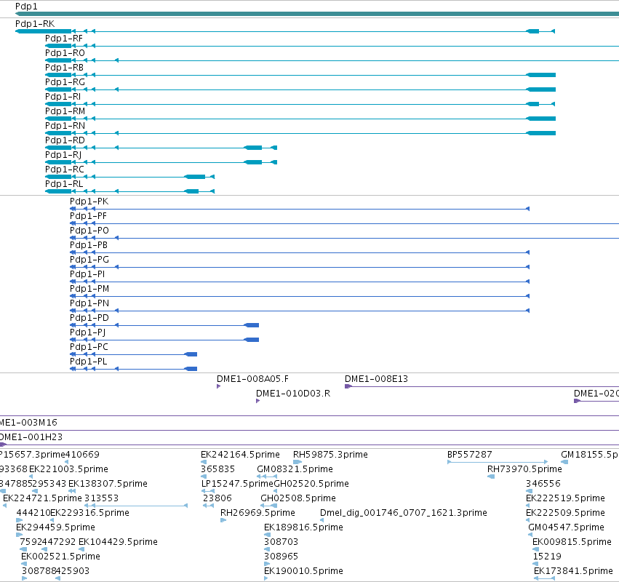
Task: Select the Pdp1-RF transcript label
Action: click(64, 39)
